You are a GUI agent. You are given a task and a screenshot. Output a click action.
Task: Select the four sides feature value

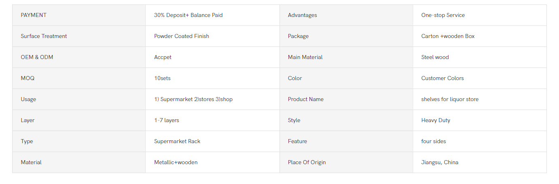434,142
